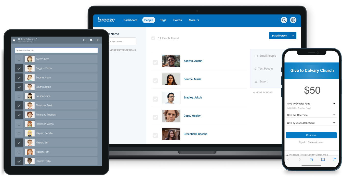This screenshot has width=343, height=177.
Task: Click calendar icon beside Children's Service
Action: [x=14, y=40]
